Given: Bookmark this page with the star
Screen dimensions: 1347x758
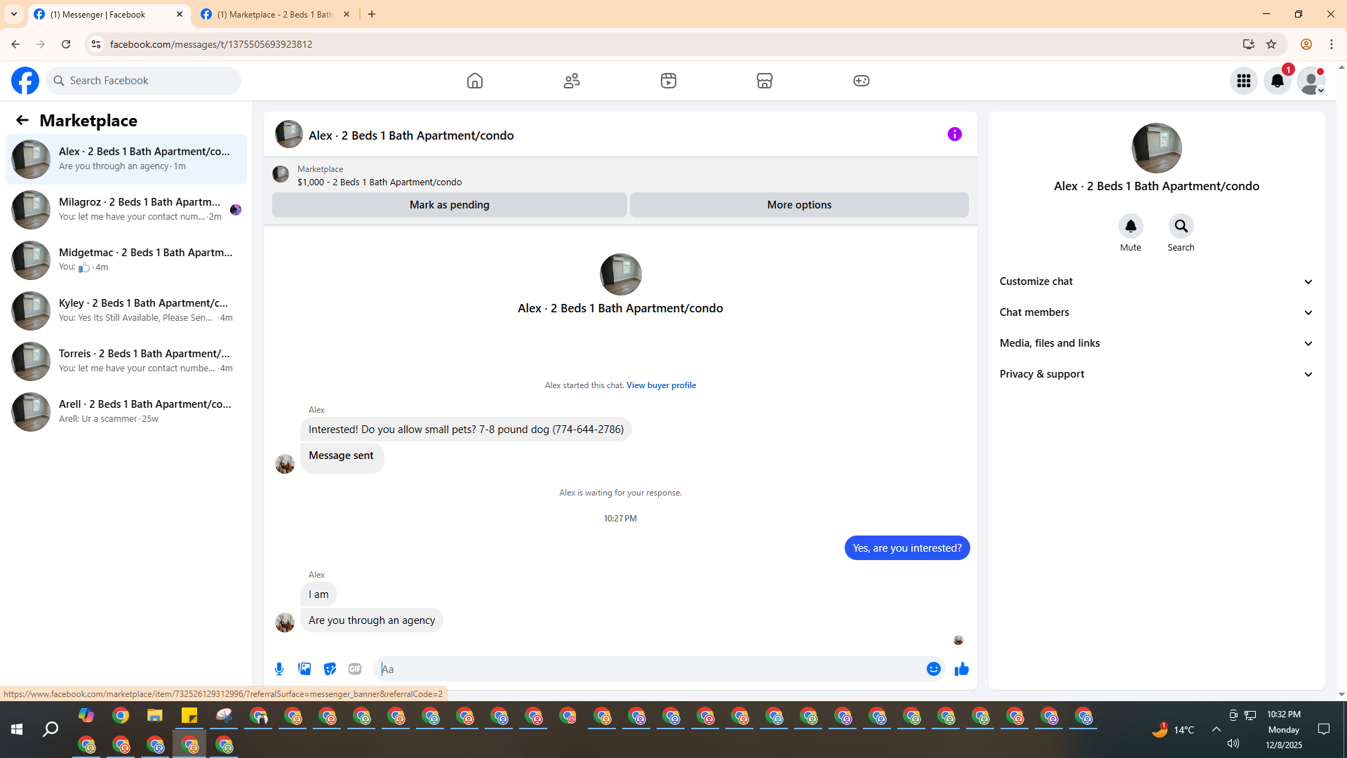Looking at the screenshot, I should [1271, 44].
